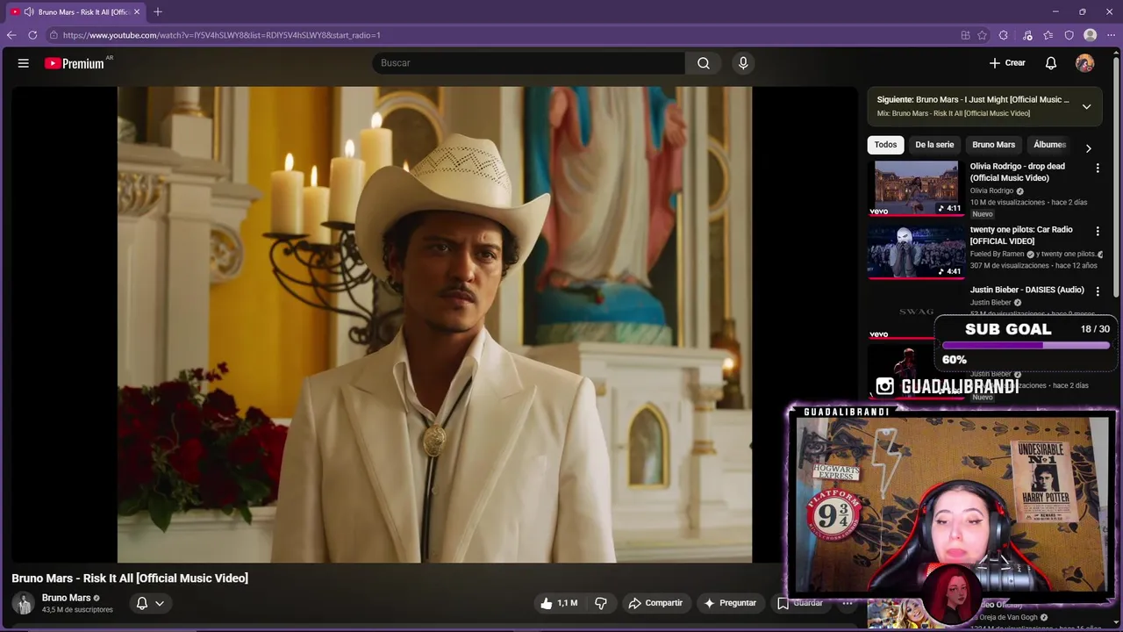This screenshot has width=1123, height=632.
Task: Open browser extensions puzzle icon
Action: (x=1004, y=35)
